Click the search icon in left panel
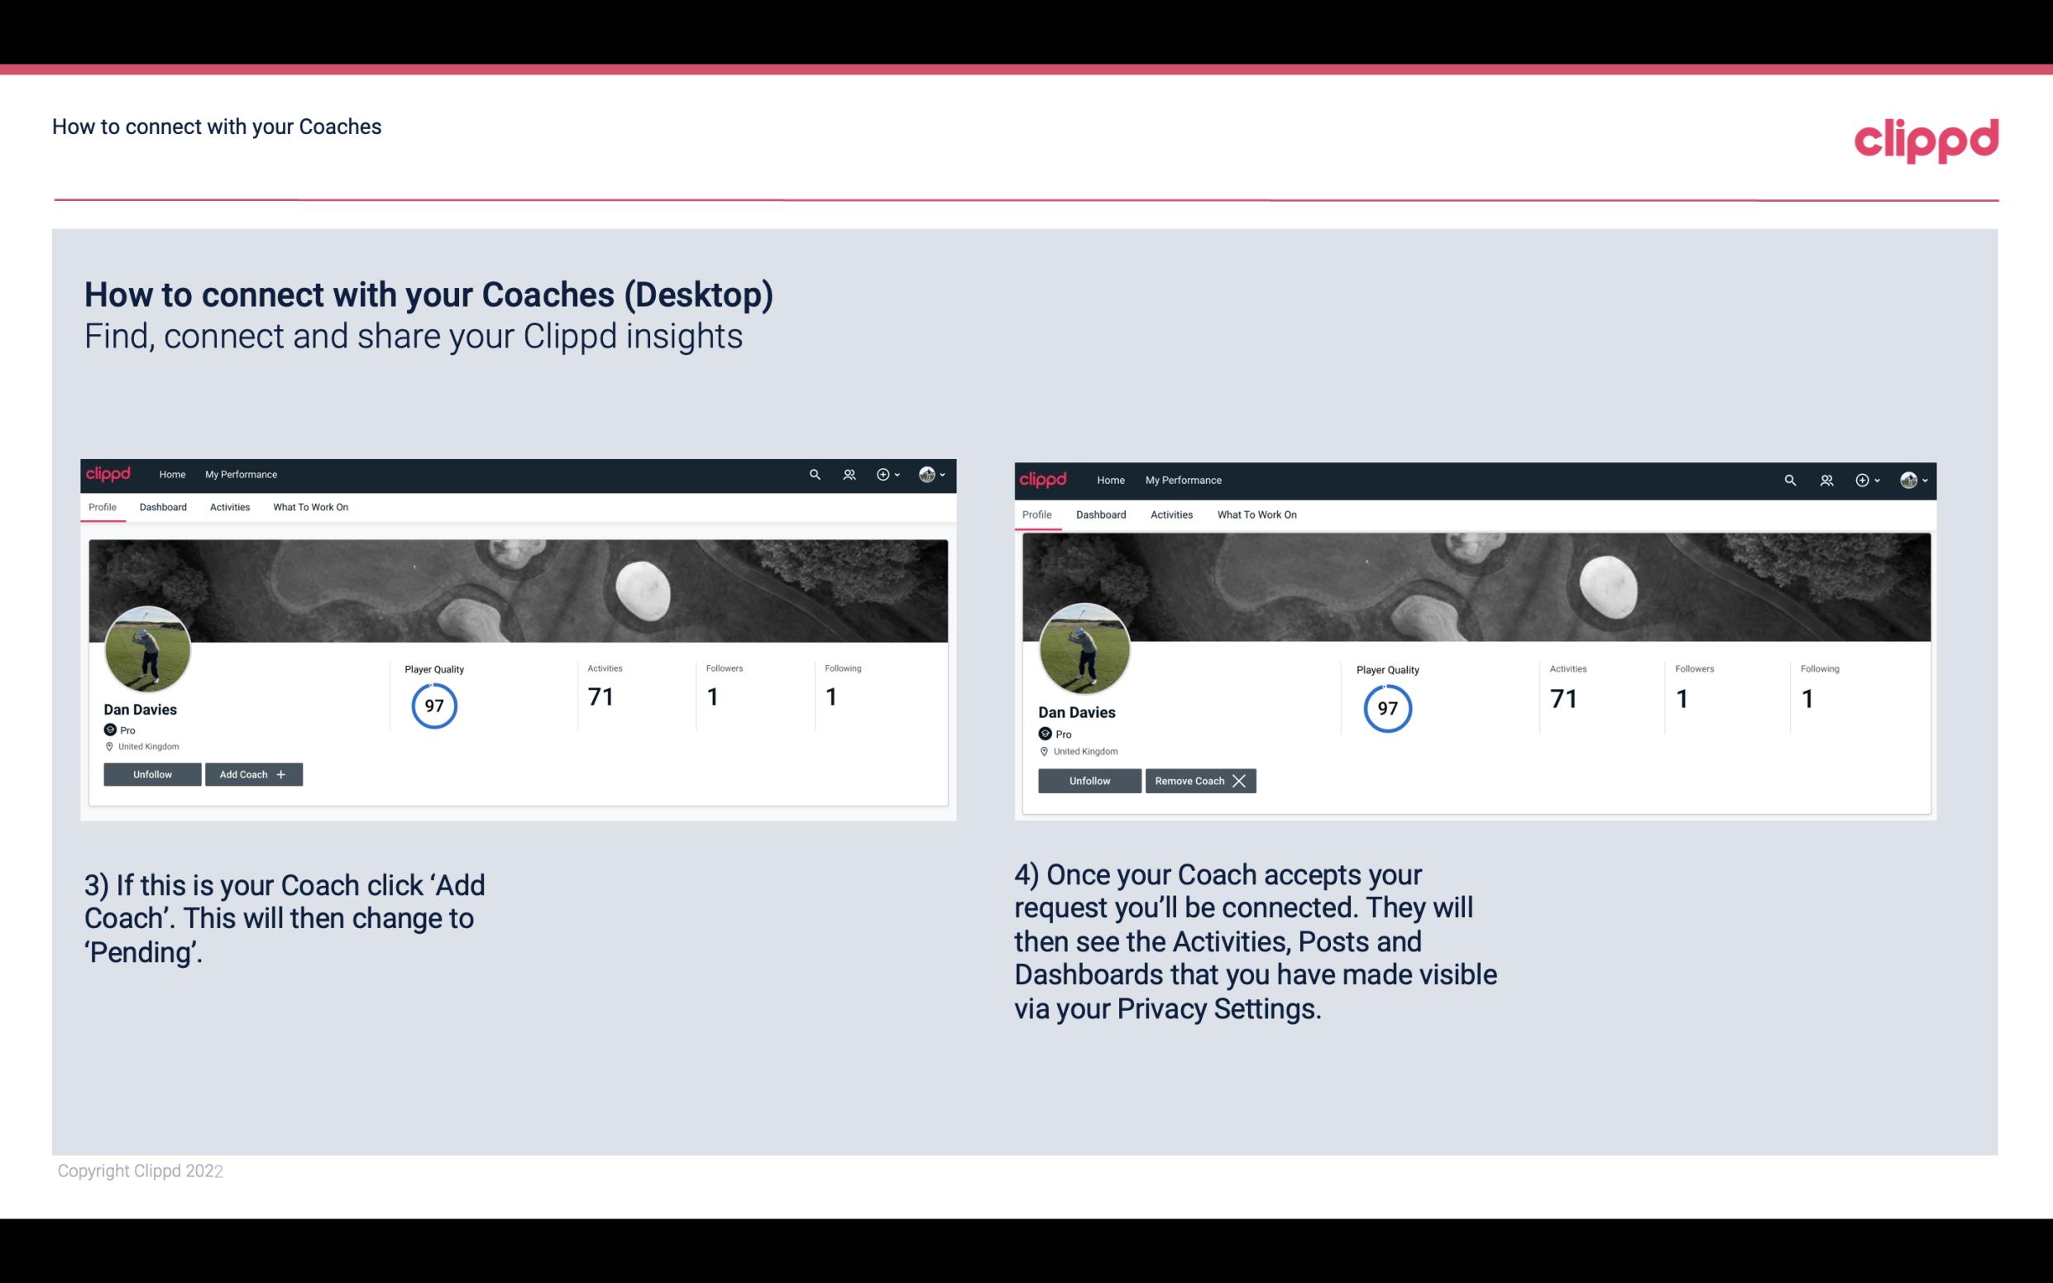Image resolution: width=2053 pixels, height=1283 pixels. [x=813, y=473]
